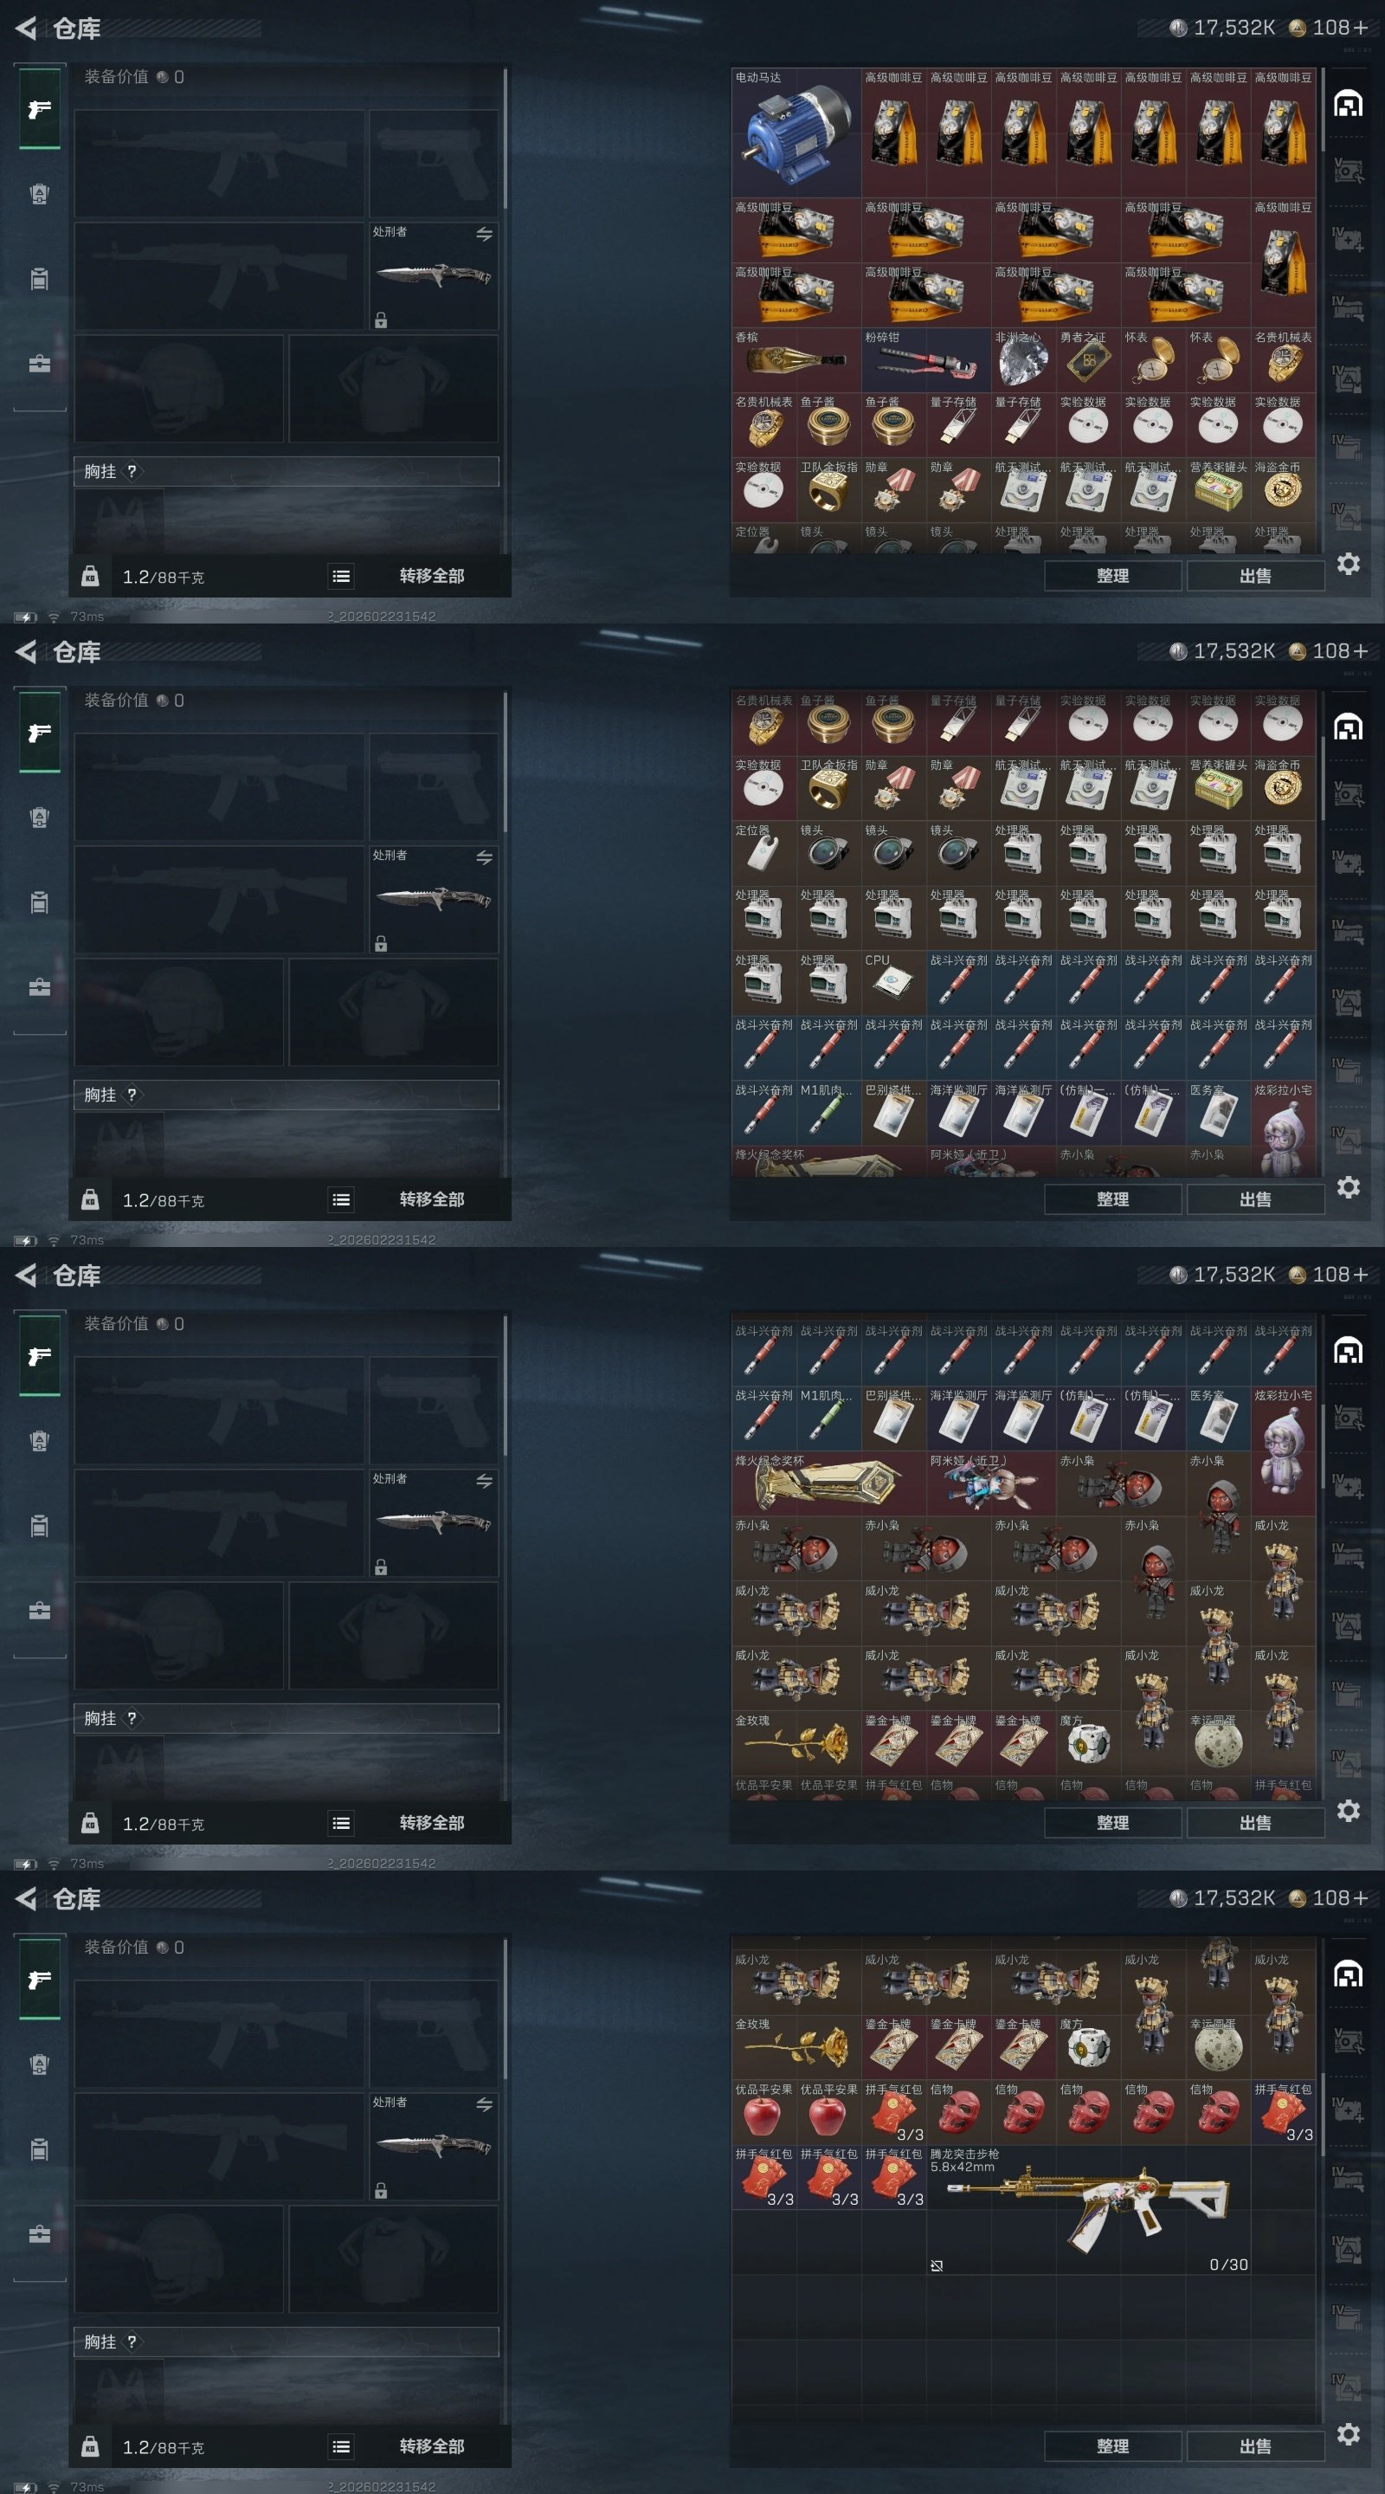Select the 腾龙突击步枪 golden rifle
Viewport: 1385px width, 2494px height.
pos(1089,2210)
